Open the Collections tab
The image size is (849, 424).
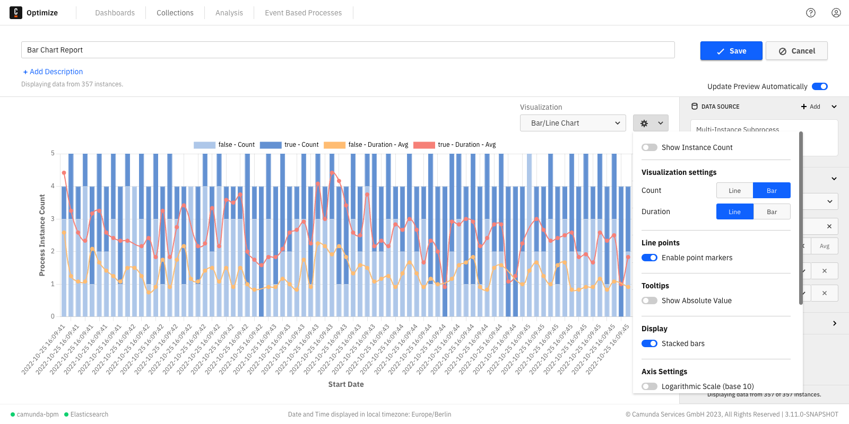[x=175, y=13]
